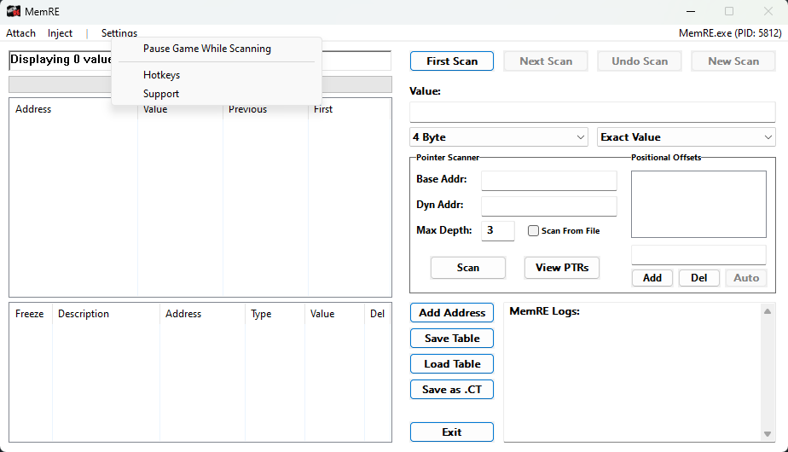Click Add Address button
Viewport: 788px width, 452px height.
(x=452, y=313)
